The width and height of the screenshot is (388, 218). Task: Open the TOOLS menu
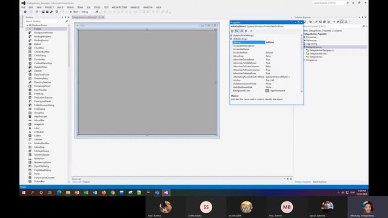click(97, 7)
